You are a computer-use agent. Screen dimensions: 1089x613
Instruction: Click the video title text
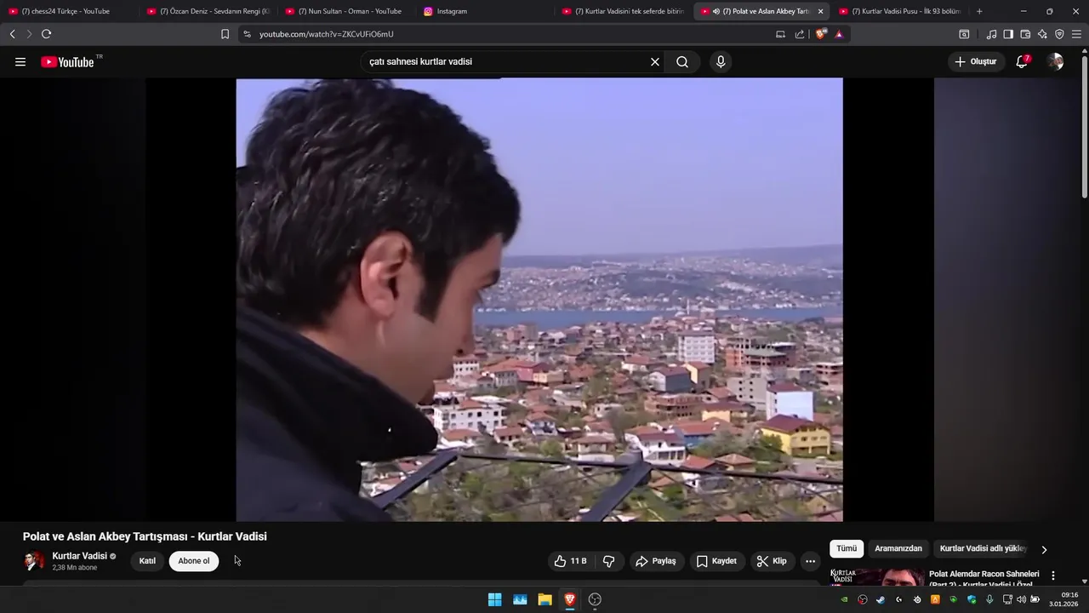pyautogui.click(x=145, y=536)
